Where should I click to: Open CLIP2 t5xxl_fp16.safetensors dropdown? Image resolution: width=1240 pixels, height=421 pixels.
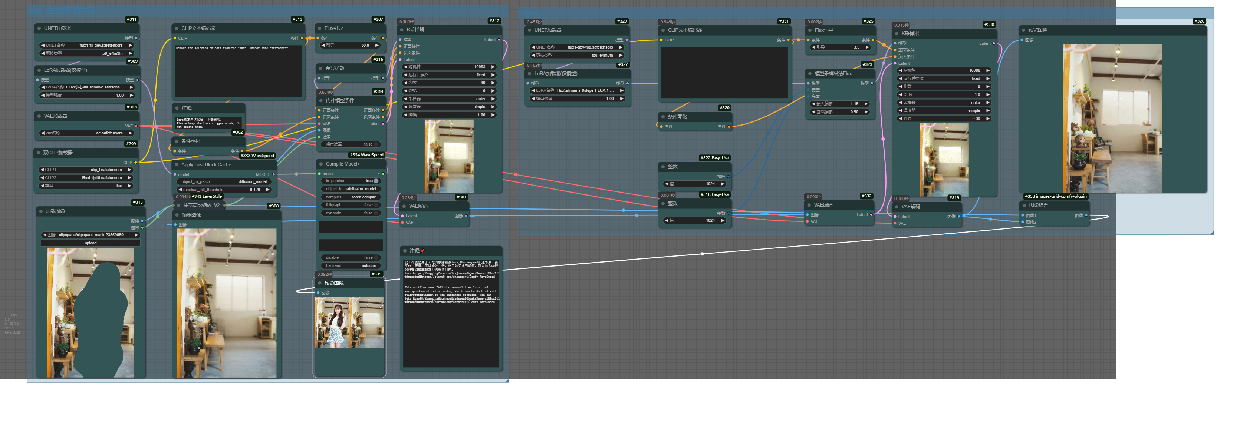tap(86, 178)
